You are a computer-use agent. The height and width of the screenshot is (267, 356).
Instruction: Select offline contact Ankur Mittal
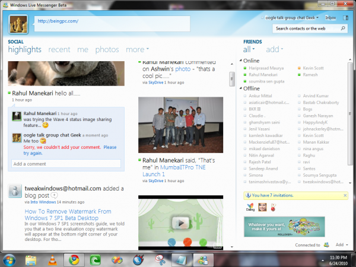coord(260,96)
